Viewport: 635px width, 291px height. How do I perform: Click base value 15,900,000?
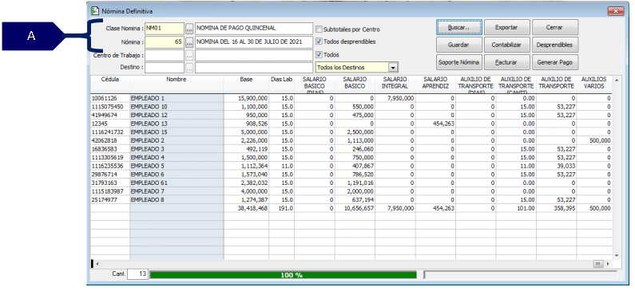click(246, 98)
